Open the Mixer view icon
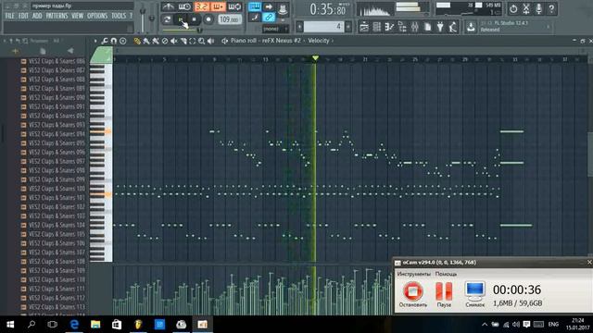593x333 pixels. click(415, 27)
